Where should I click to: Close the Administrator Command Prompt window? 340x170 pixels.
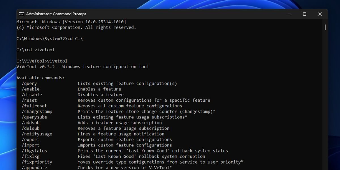point(320,14)
